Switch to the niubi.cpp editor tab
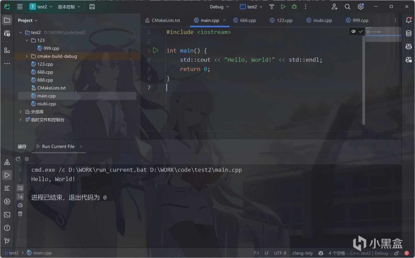Screen dimensions: 415x258 click(x=319, y=20)
